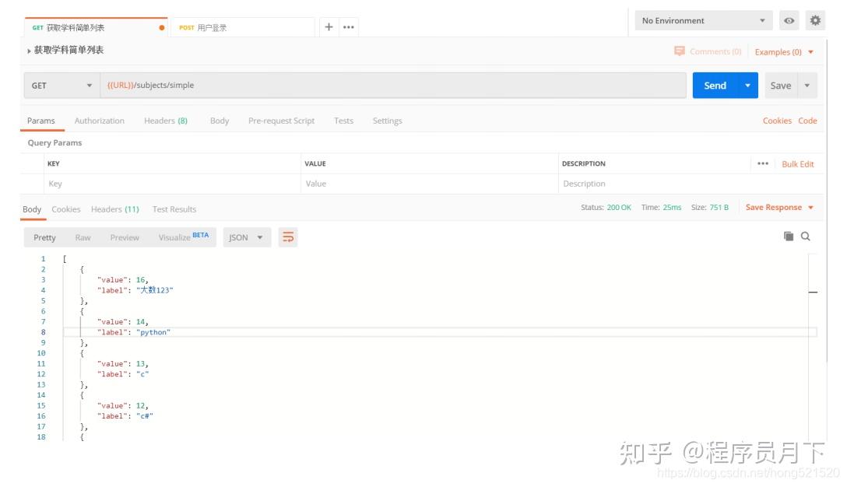Screen dimensions: 847x487
Task: Switch to request Body tab
Action: point(220,121)
